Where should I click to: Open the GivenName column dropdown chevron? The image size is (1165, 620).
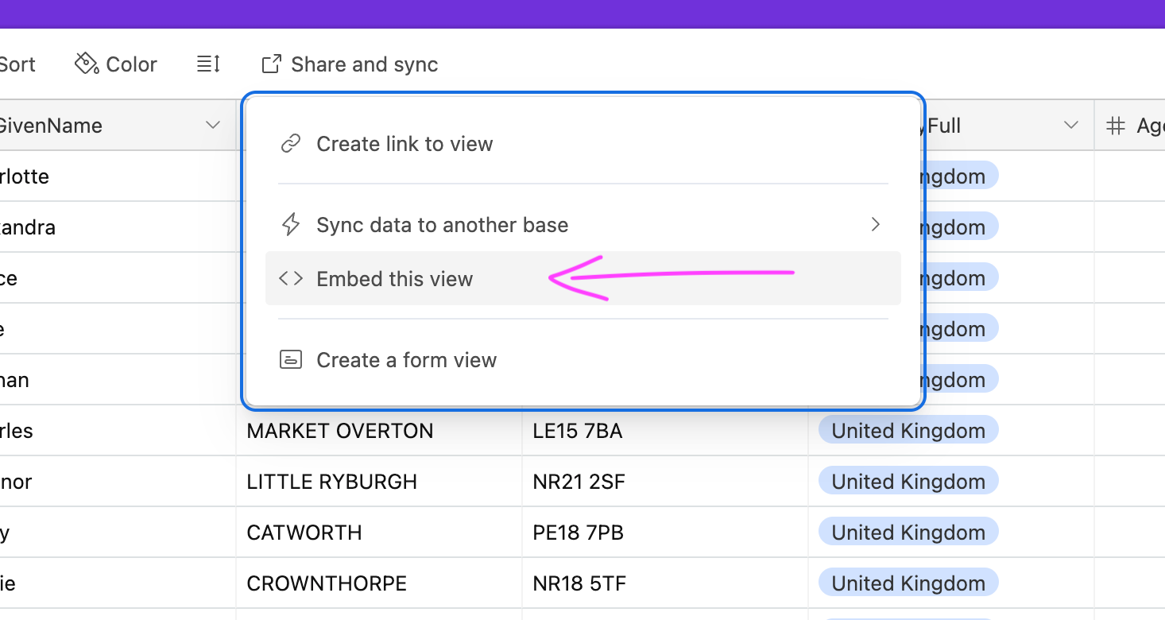[212, 126]
